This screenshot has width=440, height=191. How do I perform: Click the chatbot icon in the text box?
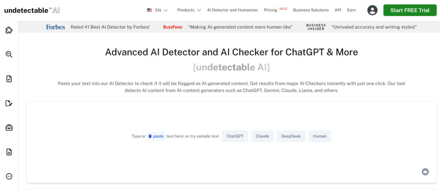[x=425, y=172]
